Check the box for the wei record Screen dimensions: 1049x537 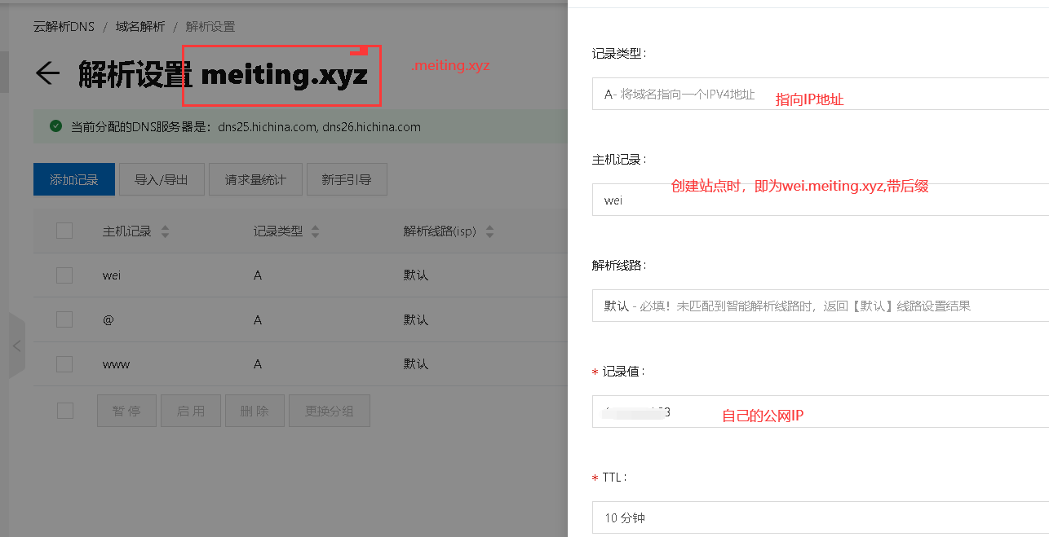coord(64,275)
